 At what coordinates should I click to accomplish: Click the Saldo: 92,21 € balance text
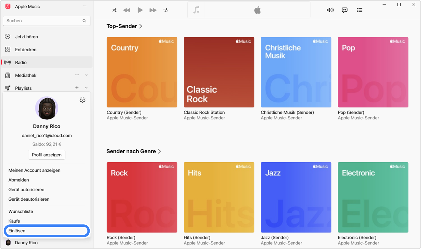point(47,144)
